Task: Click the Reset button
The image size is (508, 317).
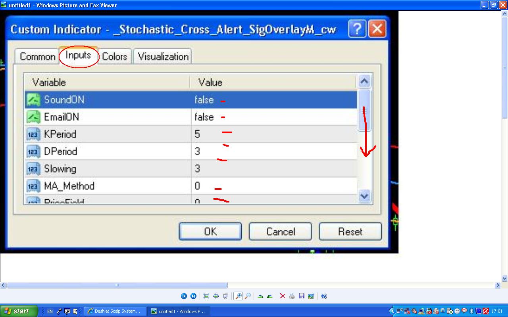Action: coord(350,231)
